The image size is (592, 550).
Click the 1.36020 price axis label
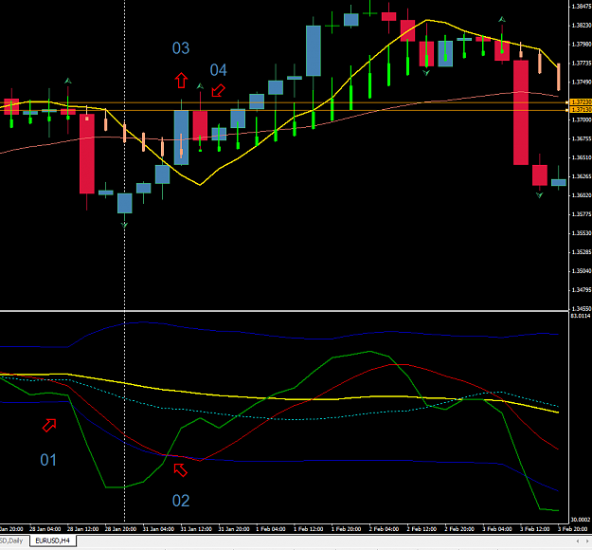click(x=582, y=195)
